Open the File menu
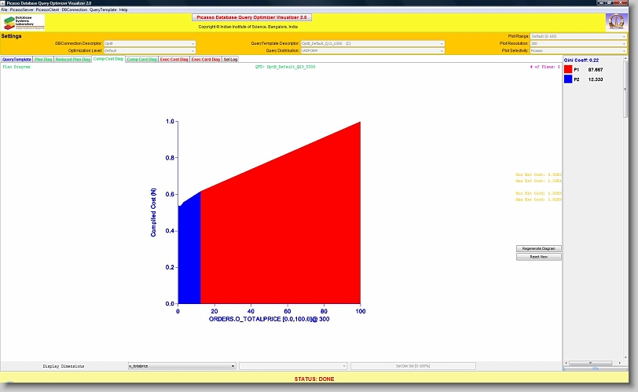The height and width of the screenshot is (392, 638). click(5, 9)
